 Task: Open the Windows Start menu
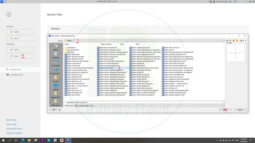click(3, 140)
